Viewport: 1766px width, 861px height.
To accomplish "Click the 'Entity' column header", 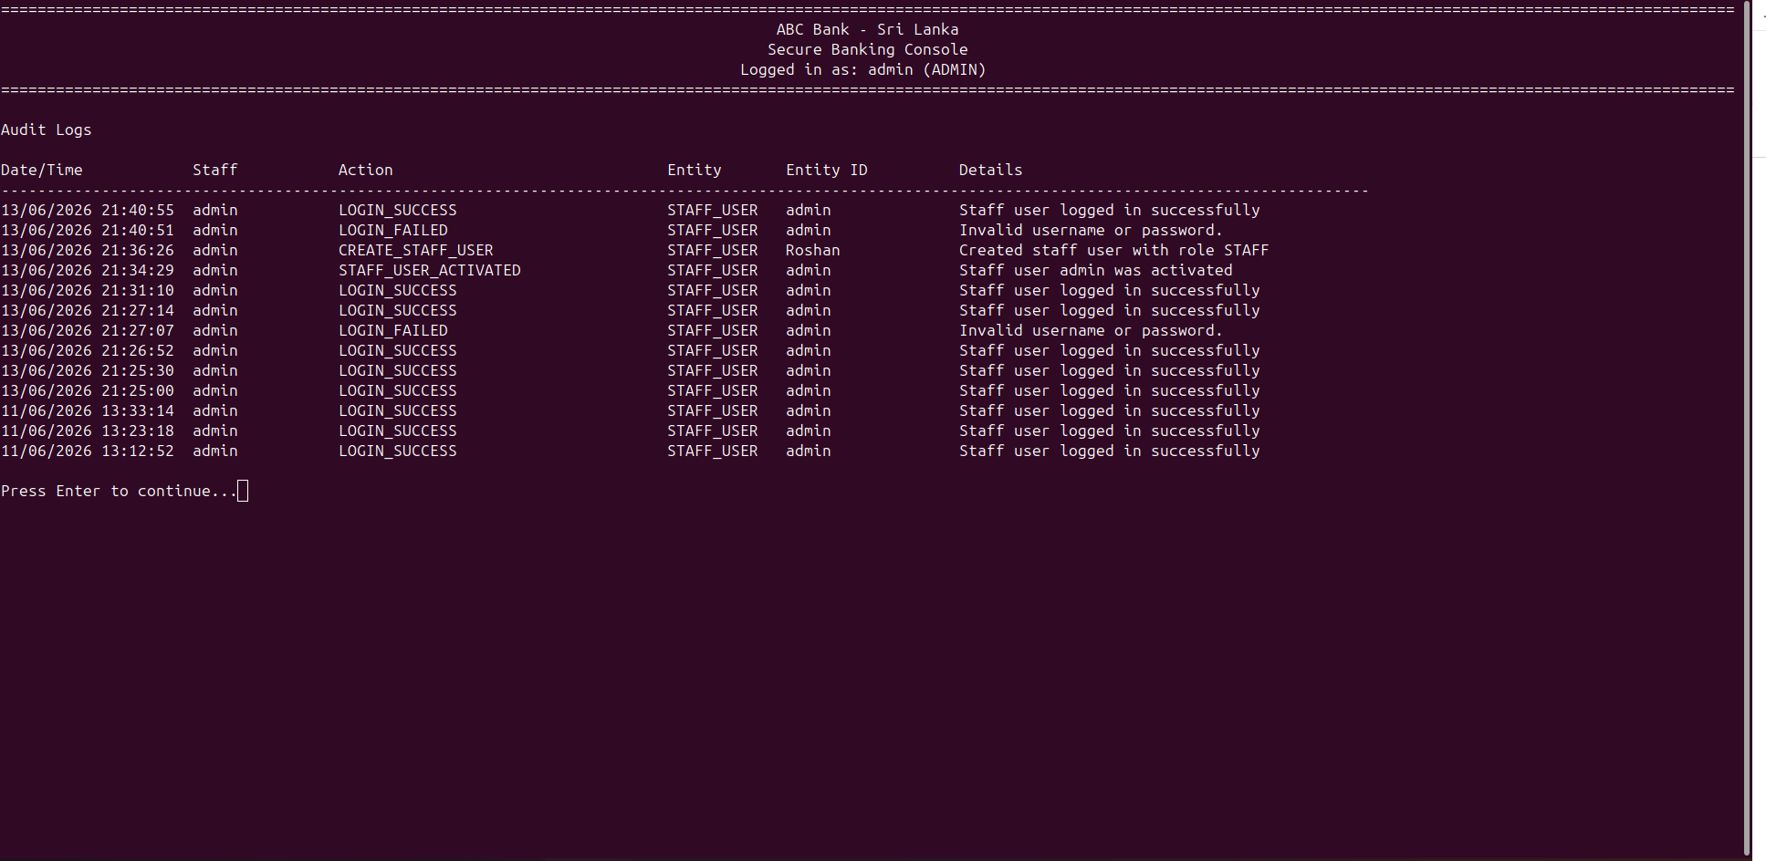I will tap(695, 170).
